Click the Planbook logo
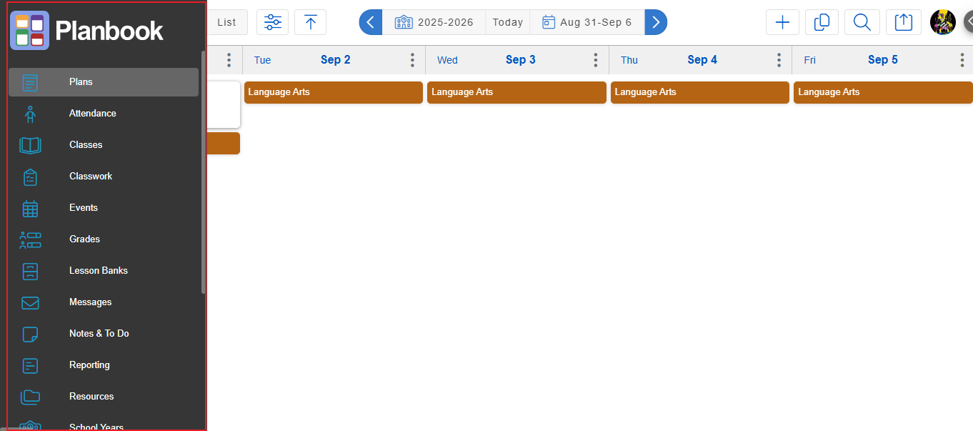The height and width of the screenshot is (431, 973). click(x=86, y=30)
